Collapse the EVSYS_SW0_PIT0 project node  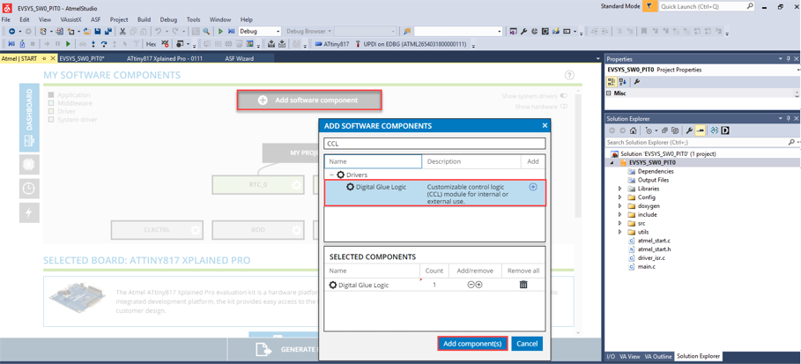pos(612,162)
